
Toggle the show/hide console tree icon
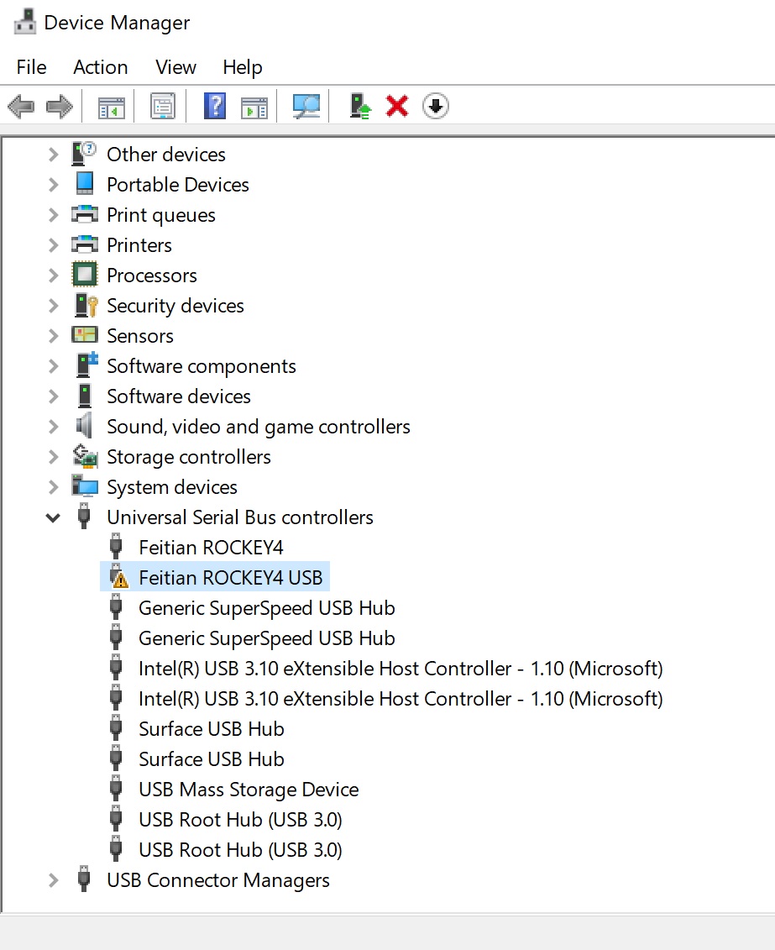tap(112, 108)
